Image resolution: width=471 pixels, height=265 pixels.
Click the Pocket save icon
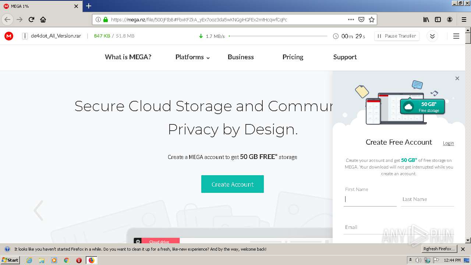coord(361,20)
